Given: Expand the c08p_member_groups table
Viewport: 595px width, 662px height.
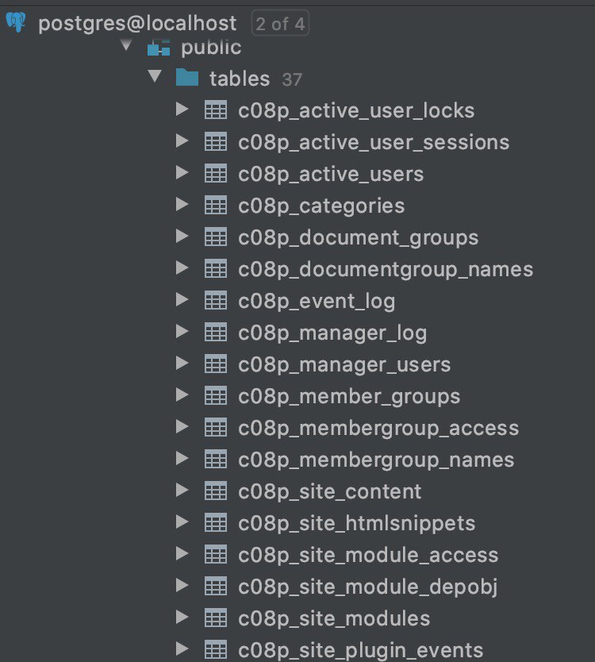Looking at the screenshot, I should point(182,395).
